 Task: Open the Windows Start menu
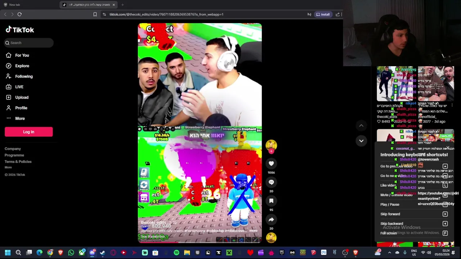[x=8, y=253]
